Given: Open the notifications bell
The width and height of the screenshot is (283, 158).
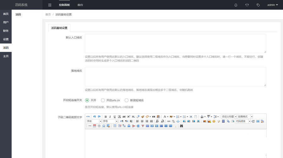Looking at the screenshot, I should pos(236,5).
